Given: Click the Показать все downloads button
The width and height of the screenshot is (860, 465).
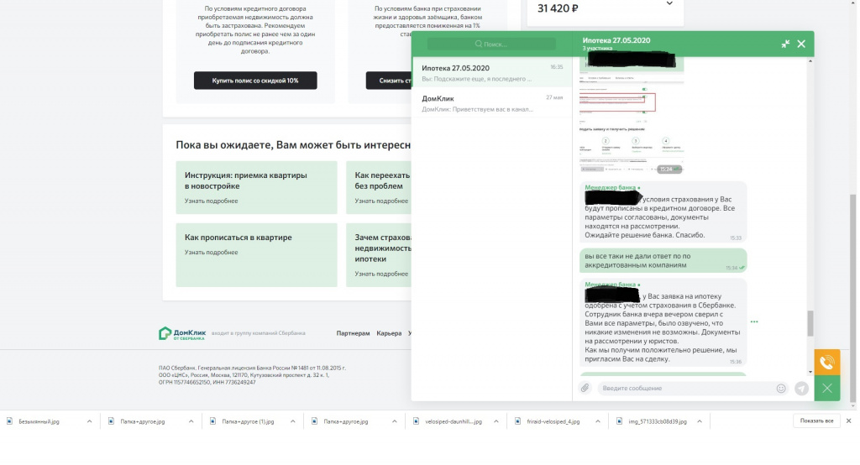Looking at the screenshot, I should [x=816, y=421].
